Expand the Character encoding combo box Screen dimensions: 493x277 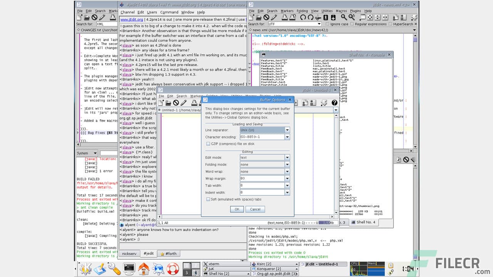pyautogui.click(x=287, y=137)
